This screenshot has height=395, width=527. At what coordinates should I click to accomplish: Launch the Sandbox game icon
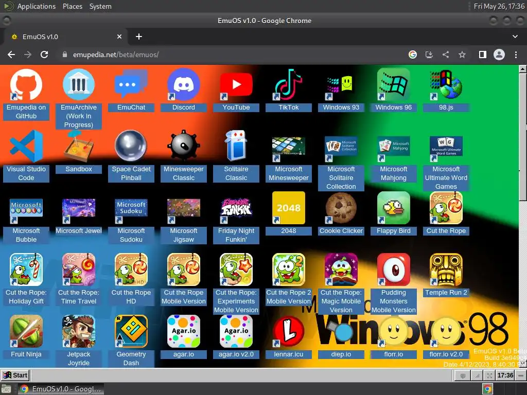(x=79, y=147)
